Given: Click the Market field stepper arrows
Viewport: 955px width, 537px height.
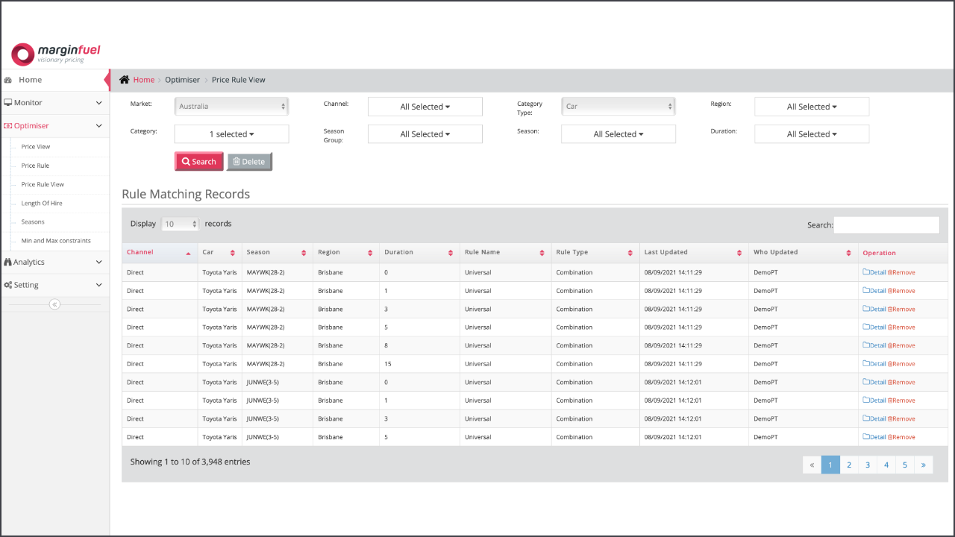Looking at the screenshot, I should coord(283,106).
